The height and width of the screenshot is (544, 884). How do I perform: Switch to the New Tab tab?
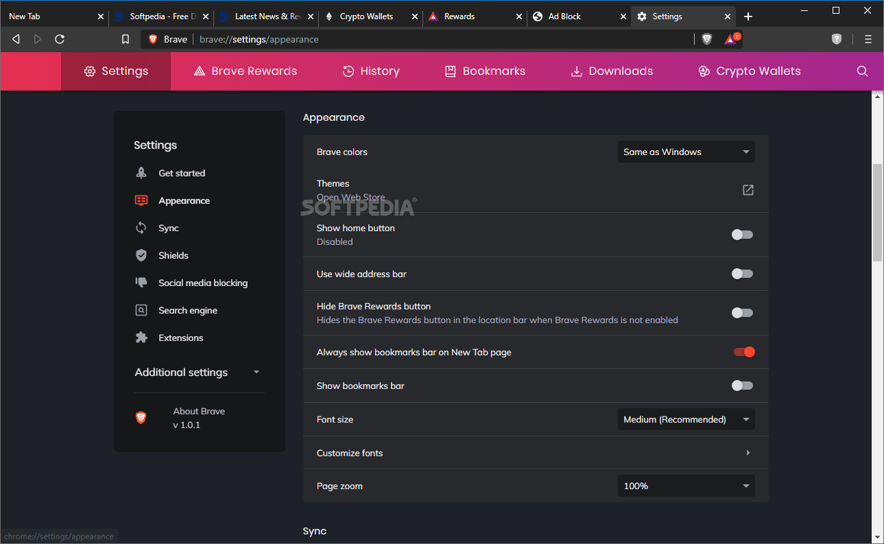click(x=55, y=16)
